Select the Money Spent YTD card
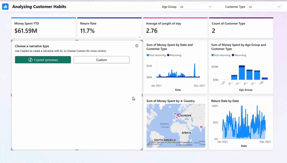 [x=44, y=28]
